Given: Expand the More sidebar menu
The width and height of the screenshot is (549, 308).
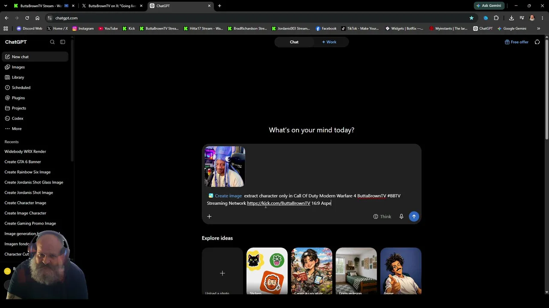Looking at the screenshot, I should point(34,129).
